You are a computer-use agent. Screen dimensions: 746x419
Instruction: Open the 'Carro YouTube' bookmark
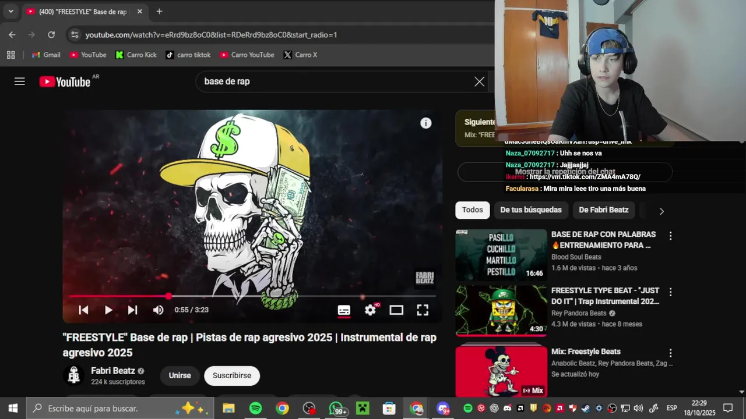point(247,55)
